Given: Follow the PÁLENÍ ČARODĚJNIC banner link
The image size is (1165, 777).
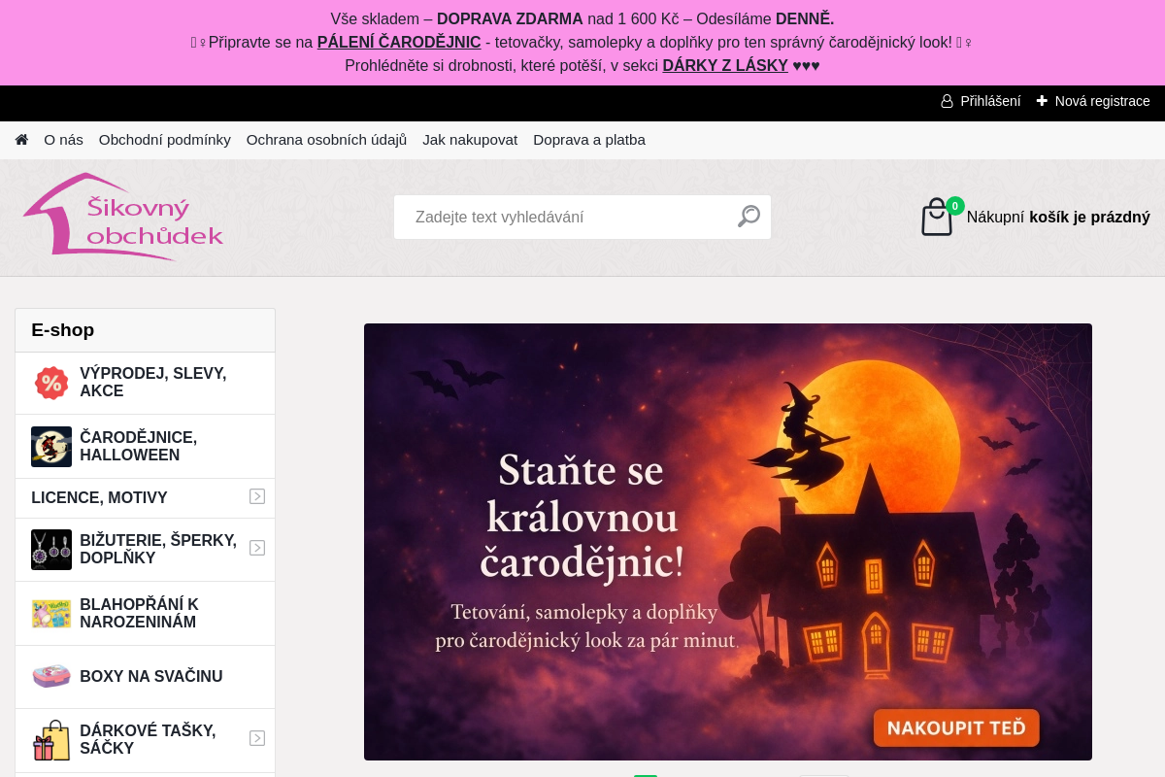Looking at the screenshot, I should pos(399,43).
